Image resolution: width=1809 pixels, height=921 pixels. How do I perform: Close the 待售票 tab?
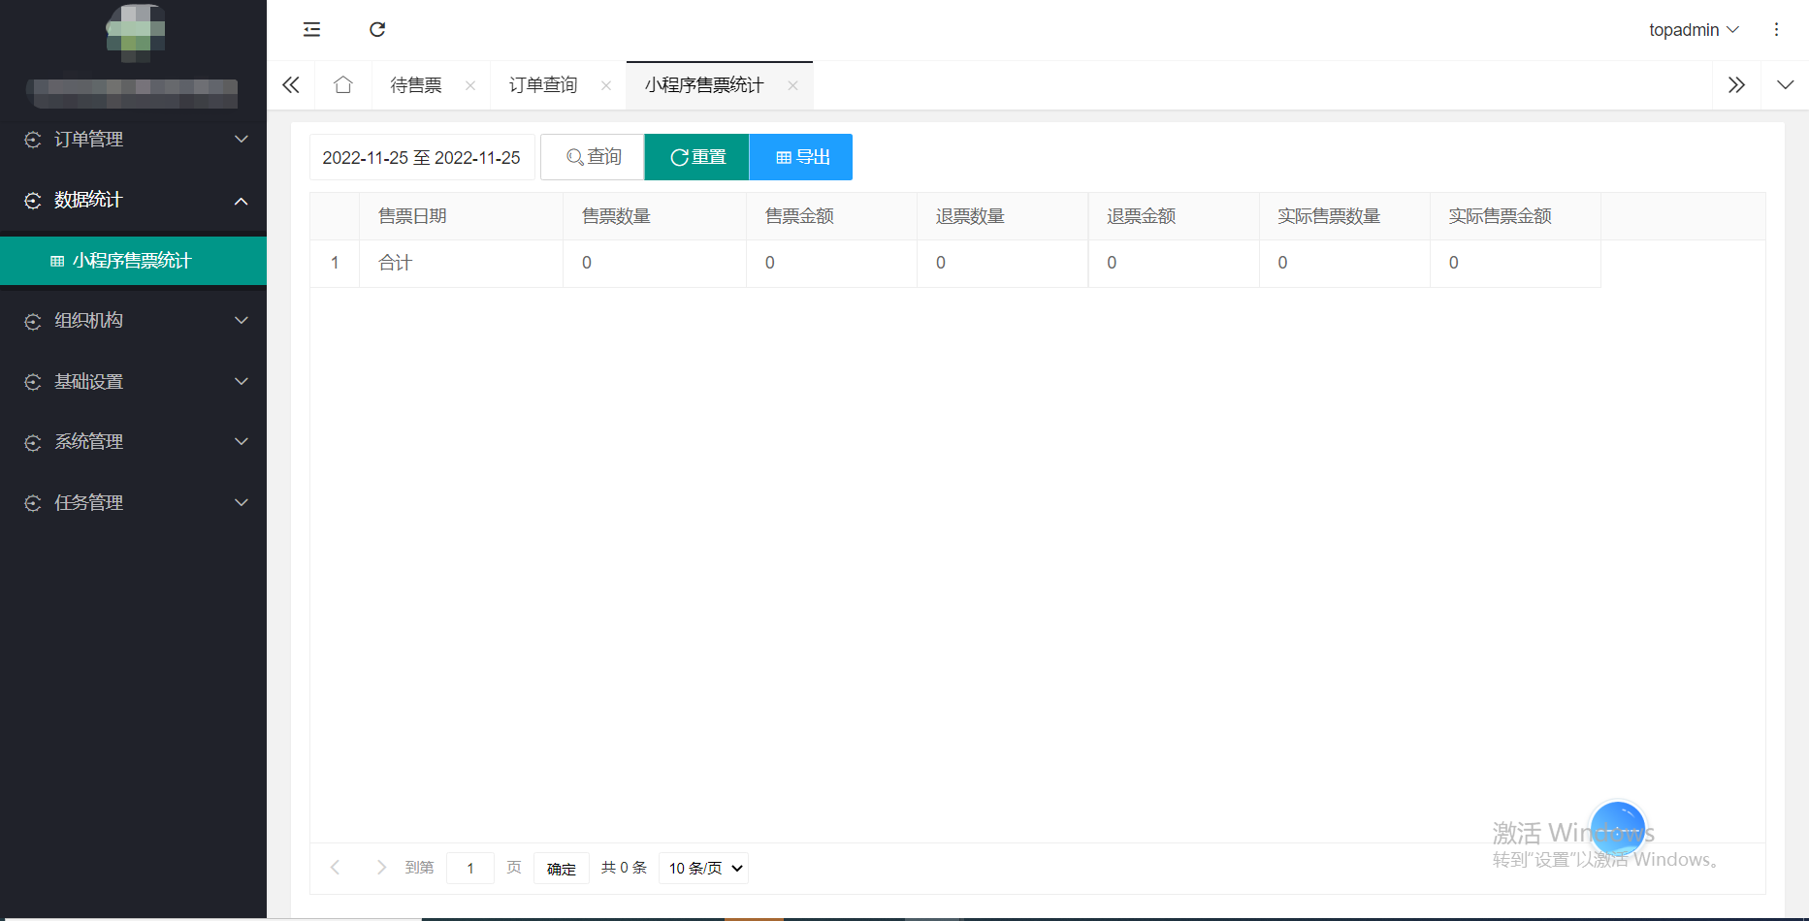[x=470, y=85]
